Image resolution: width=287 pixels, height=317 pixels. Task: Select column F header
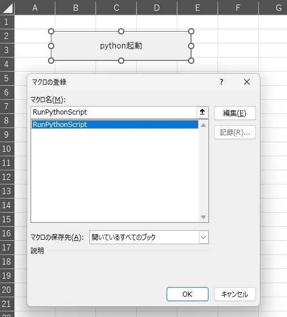[238, 8]
